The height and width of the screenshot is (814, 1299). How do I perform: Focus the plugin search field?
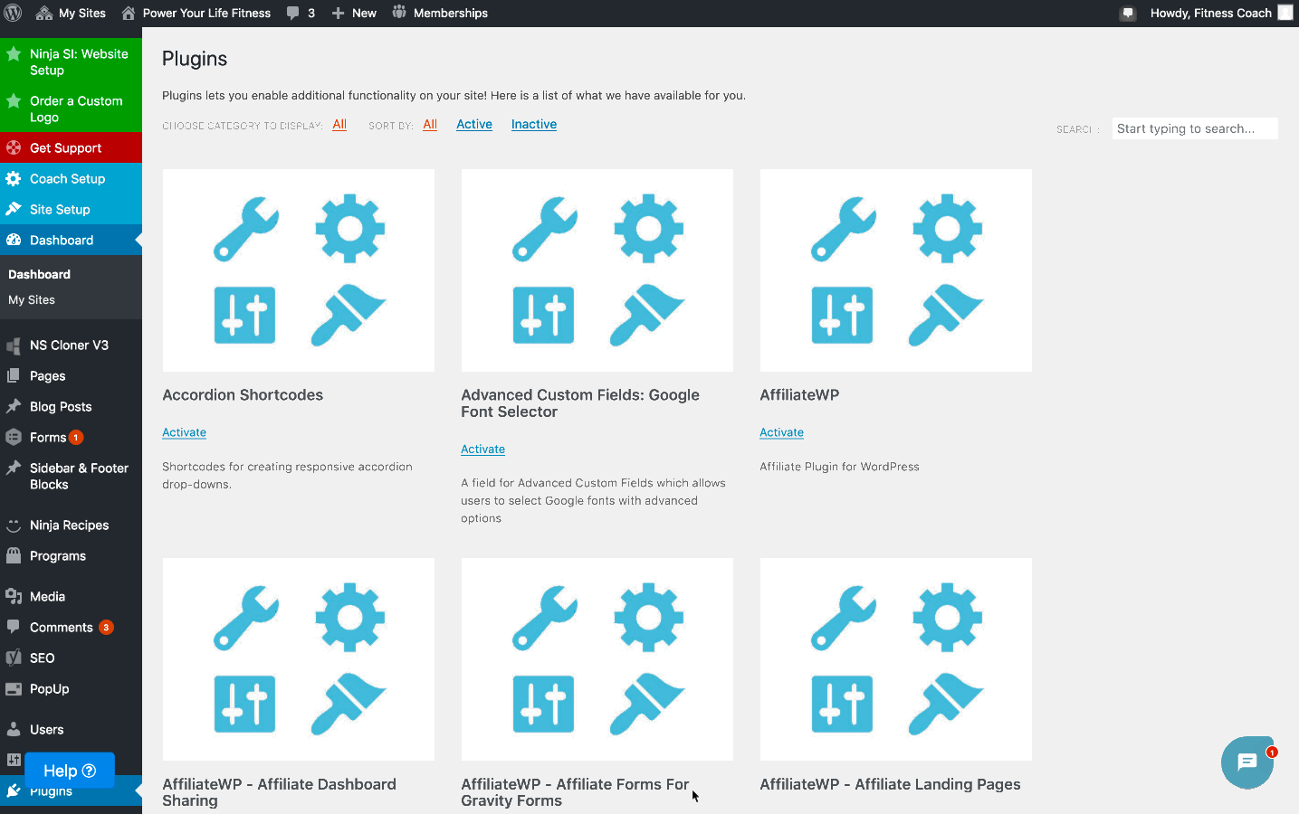(1195, 128)
